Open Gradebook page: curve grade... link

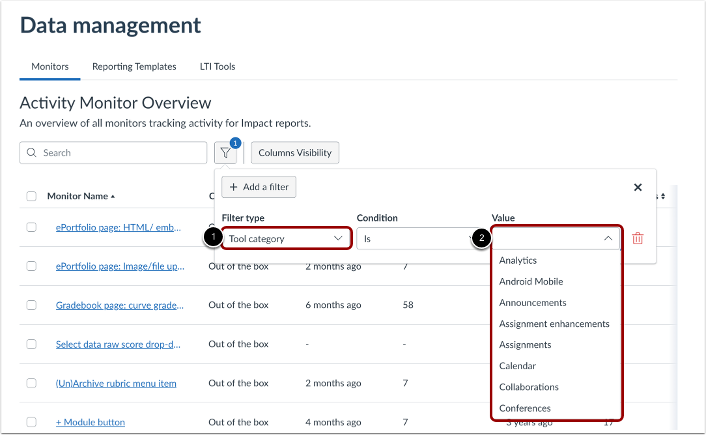[x=120, y=305]
